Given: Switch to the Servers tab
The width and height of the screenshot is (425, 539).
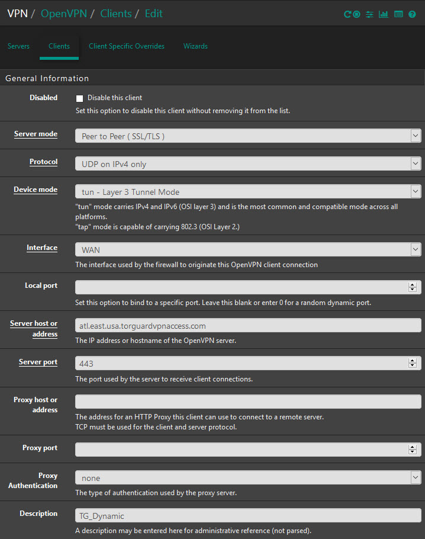Looking at the screenshot, I should tap(18, 46).
